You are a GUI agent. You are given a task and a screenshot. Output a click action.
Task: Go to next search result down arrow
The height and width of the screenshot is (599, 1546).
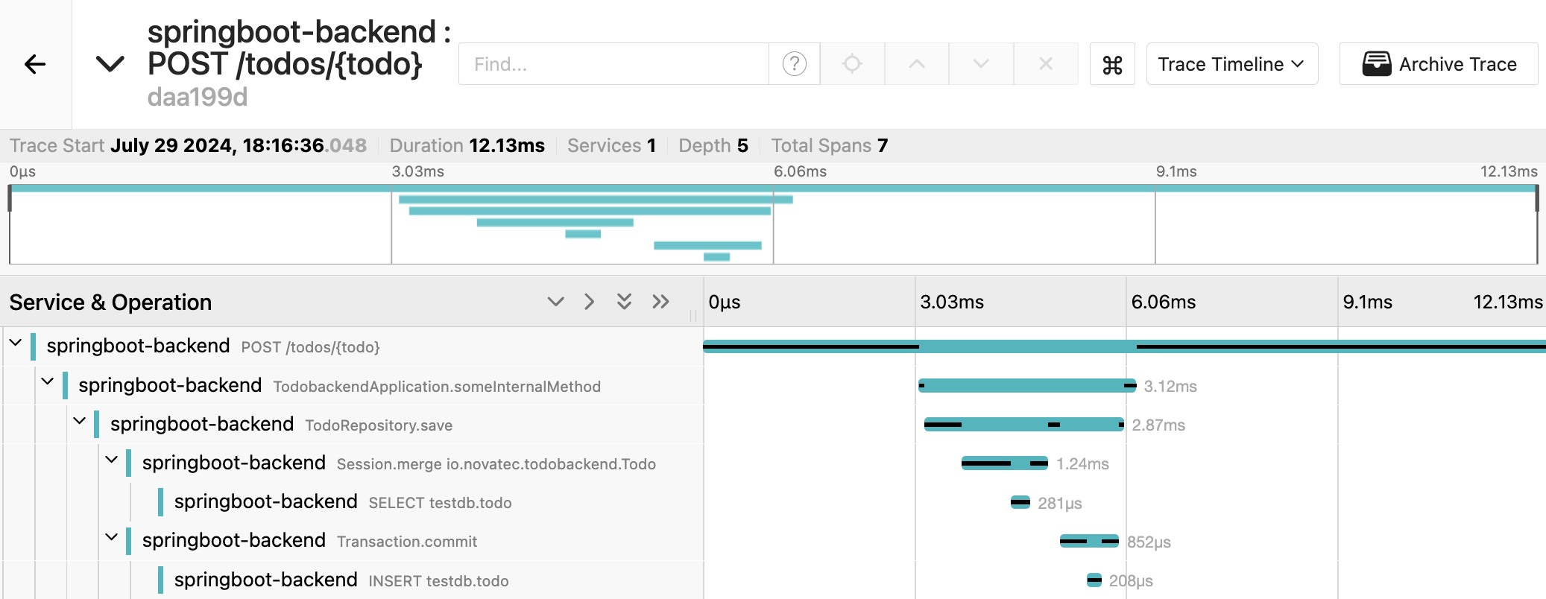pyautogui.click(x=981, y=64)
